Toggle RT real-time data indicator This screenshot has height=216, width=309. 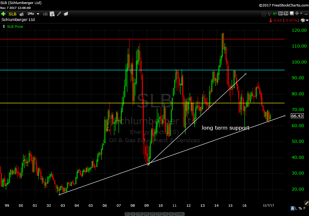(275, 14)
